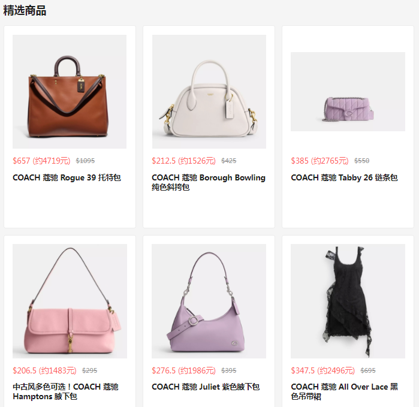419x407 pixels.
Task: Click the $212.5 (约1526元) price text
Action: tap(183, 161)
